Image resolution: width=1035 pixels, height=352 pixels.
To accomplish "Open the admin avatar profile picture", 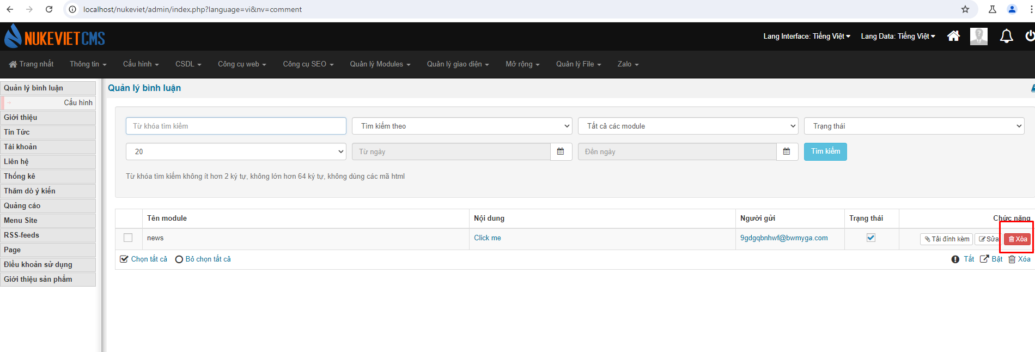I will [x=979, y=37].
